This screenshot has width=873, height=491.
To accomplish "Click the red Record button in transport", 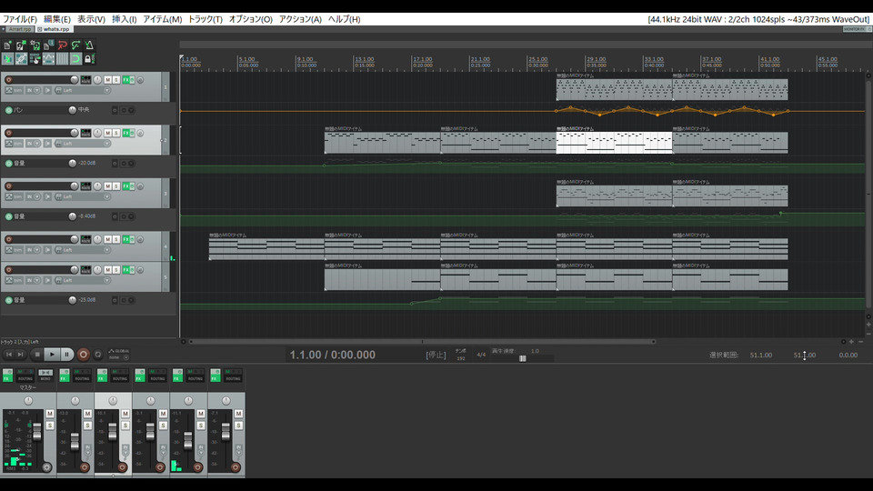I will [84, 354].
